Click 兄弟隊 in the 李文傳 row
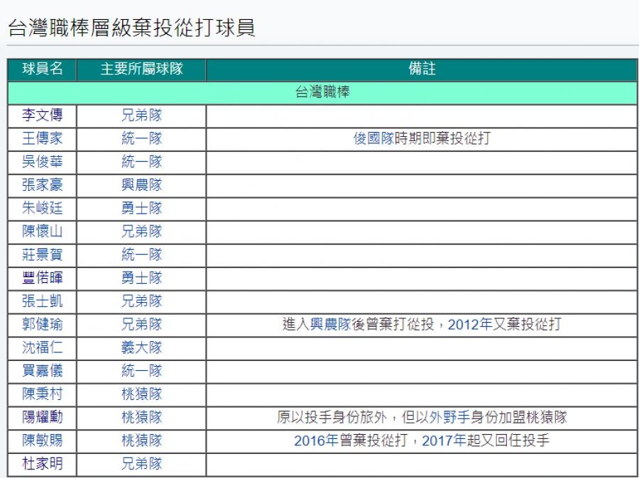The height and width of the screenshot is (478, 639). tap(141, 115)
